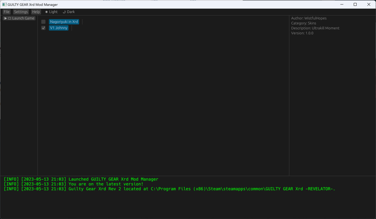Enable the Nagoriyuki in Xrd mod
This screenshot has height=219, width=376.
[43, 22]
